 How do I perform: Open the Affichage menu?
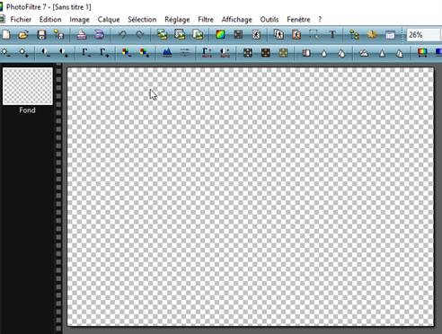[x=236, y=20]
